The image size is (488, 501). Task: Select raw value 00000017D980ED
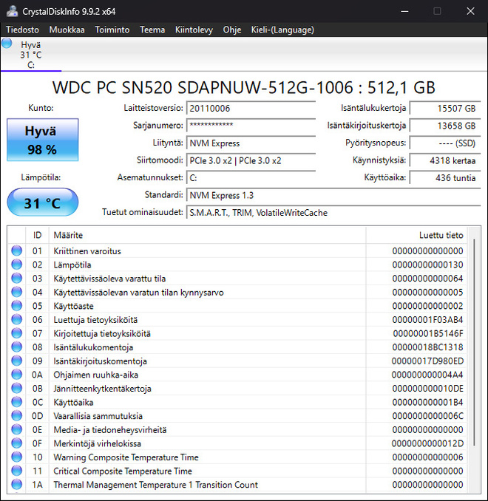tap(427, 361)
